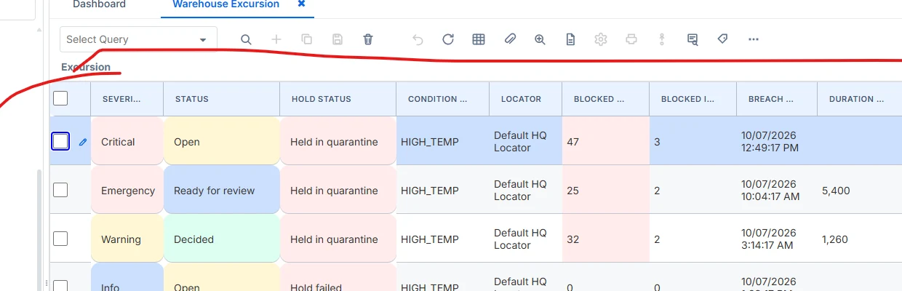Viewport: 902px width, 291px height.
Task: Tick the select-all header checkbox
Action: pyautogui.click(x=60, y=98)
